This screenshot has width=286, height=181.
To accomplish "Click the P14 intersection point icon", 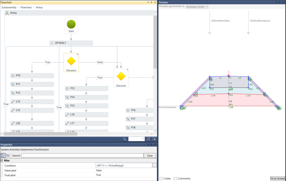I will pyautogui.click(x=67, y=97).
